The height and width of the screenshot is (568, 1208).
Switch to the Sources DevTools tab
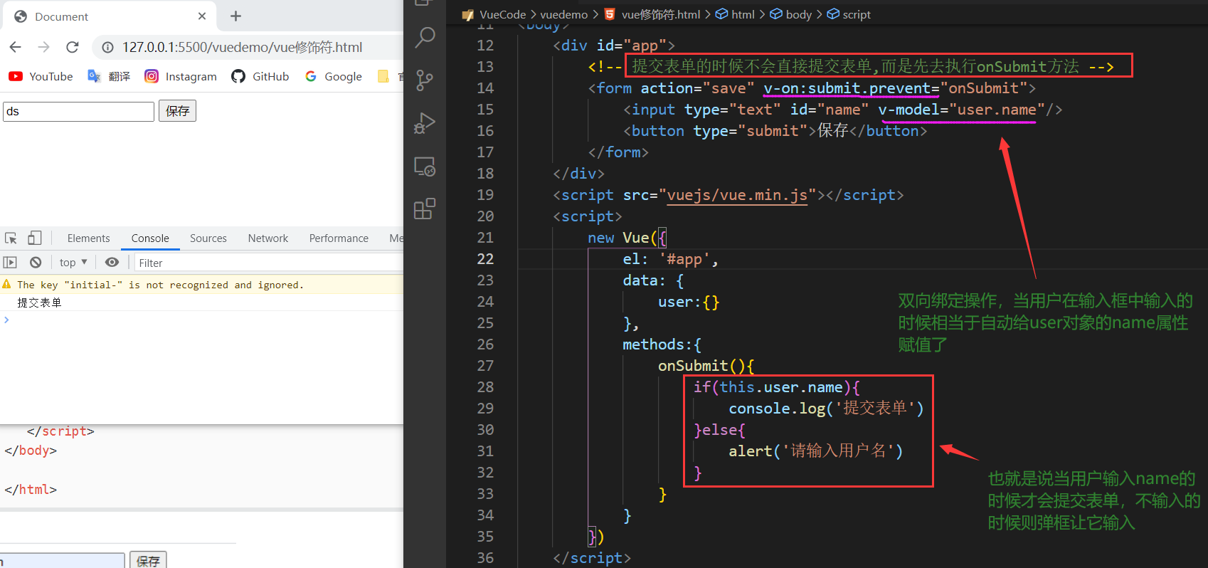click(208, 238)
